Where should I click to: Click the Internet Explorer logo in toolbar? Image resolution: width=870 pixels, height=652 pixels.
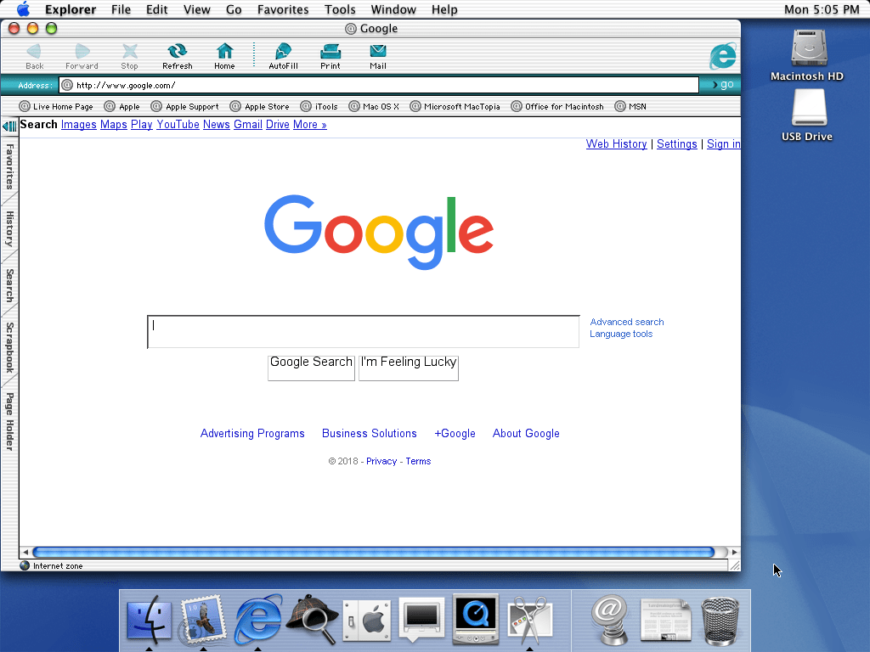pos(723,55)
